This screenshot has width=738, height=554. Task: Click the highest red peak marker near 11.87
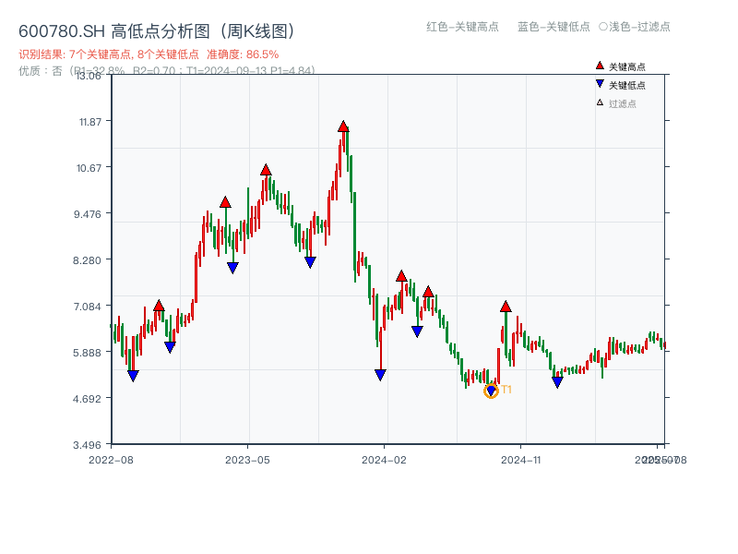344,124
